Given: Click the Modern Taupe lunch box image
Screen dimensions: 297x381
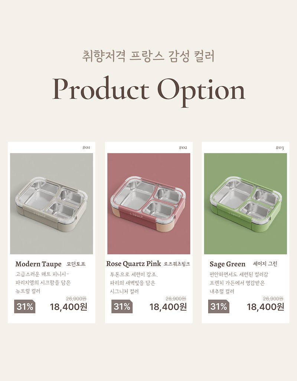Looking at the screenshot, I should tap(52, 203).
